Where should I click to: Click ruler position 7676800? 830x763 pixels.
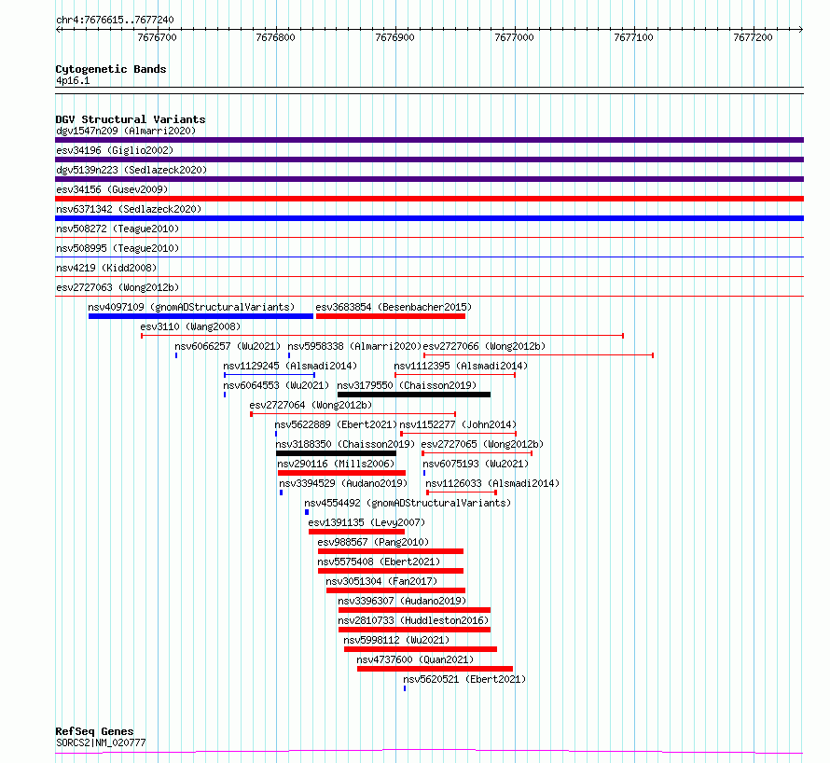click(275, 37)
